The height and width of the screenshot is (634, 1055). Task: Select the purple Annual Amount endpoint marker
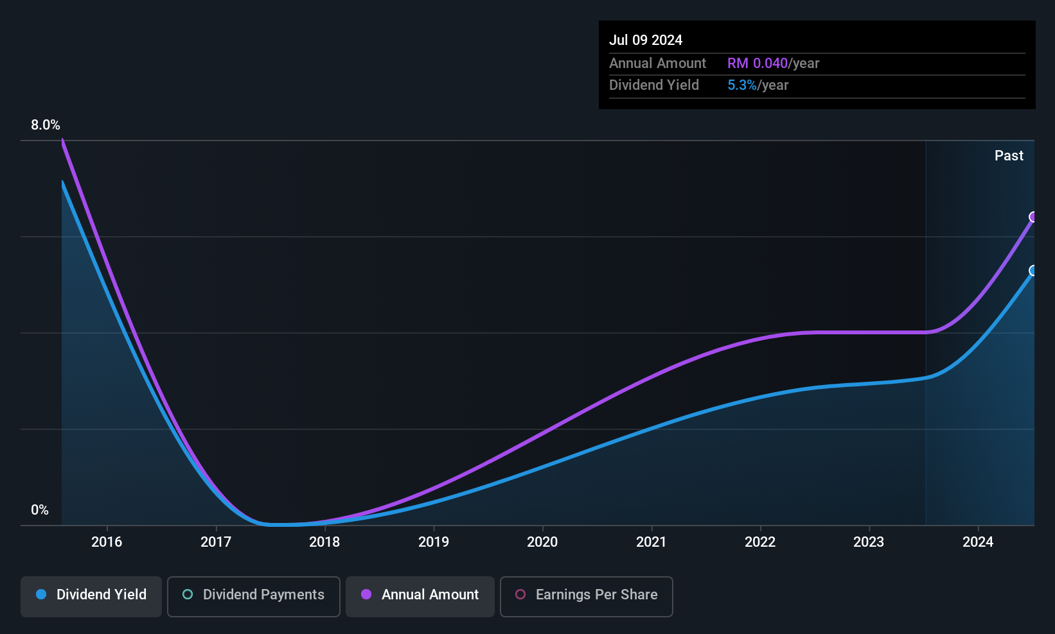tap(1033, 217)
